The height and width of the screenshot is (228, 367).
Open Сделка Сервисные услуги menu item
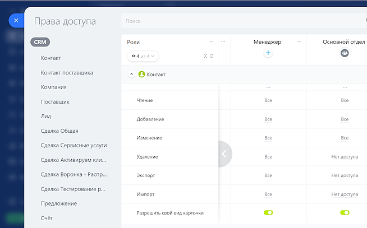(74, 145)
